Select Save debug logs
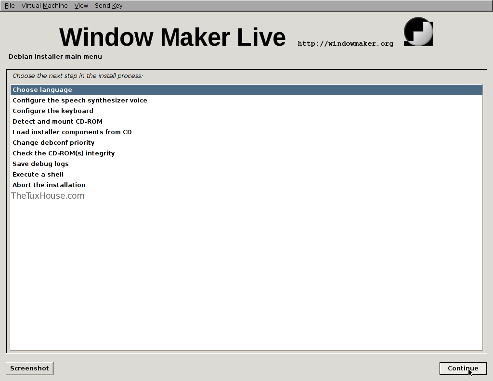This screenshot has width=493, height=381. 246,164
